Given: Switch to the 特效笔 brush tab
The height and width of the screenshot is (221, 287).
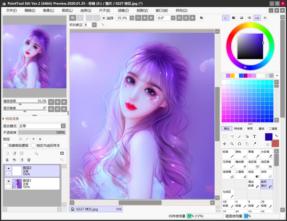Looking at the screenshot, I should pos(238,128).
